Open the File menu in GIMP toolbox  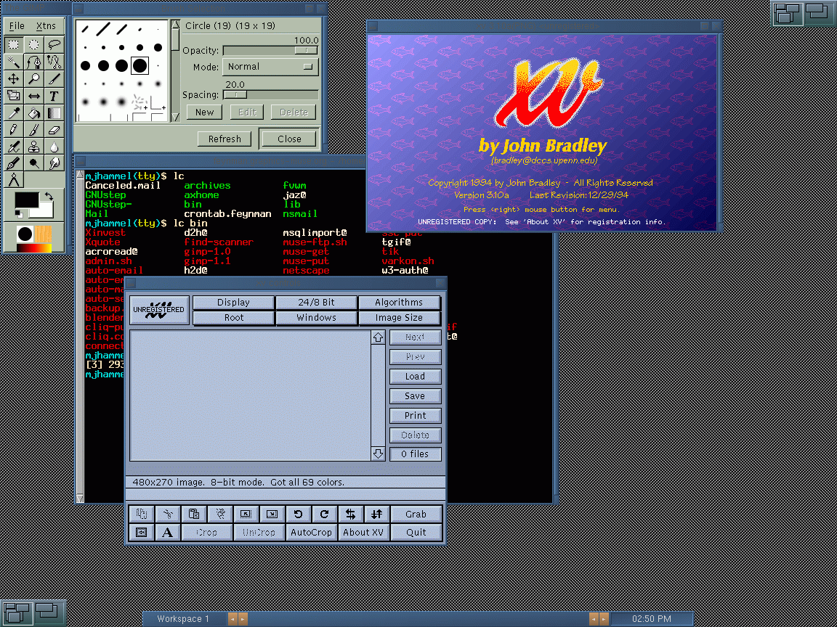click(16, 26)
